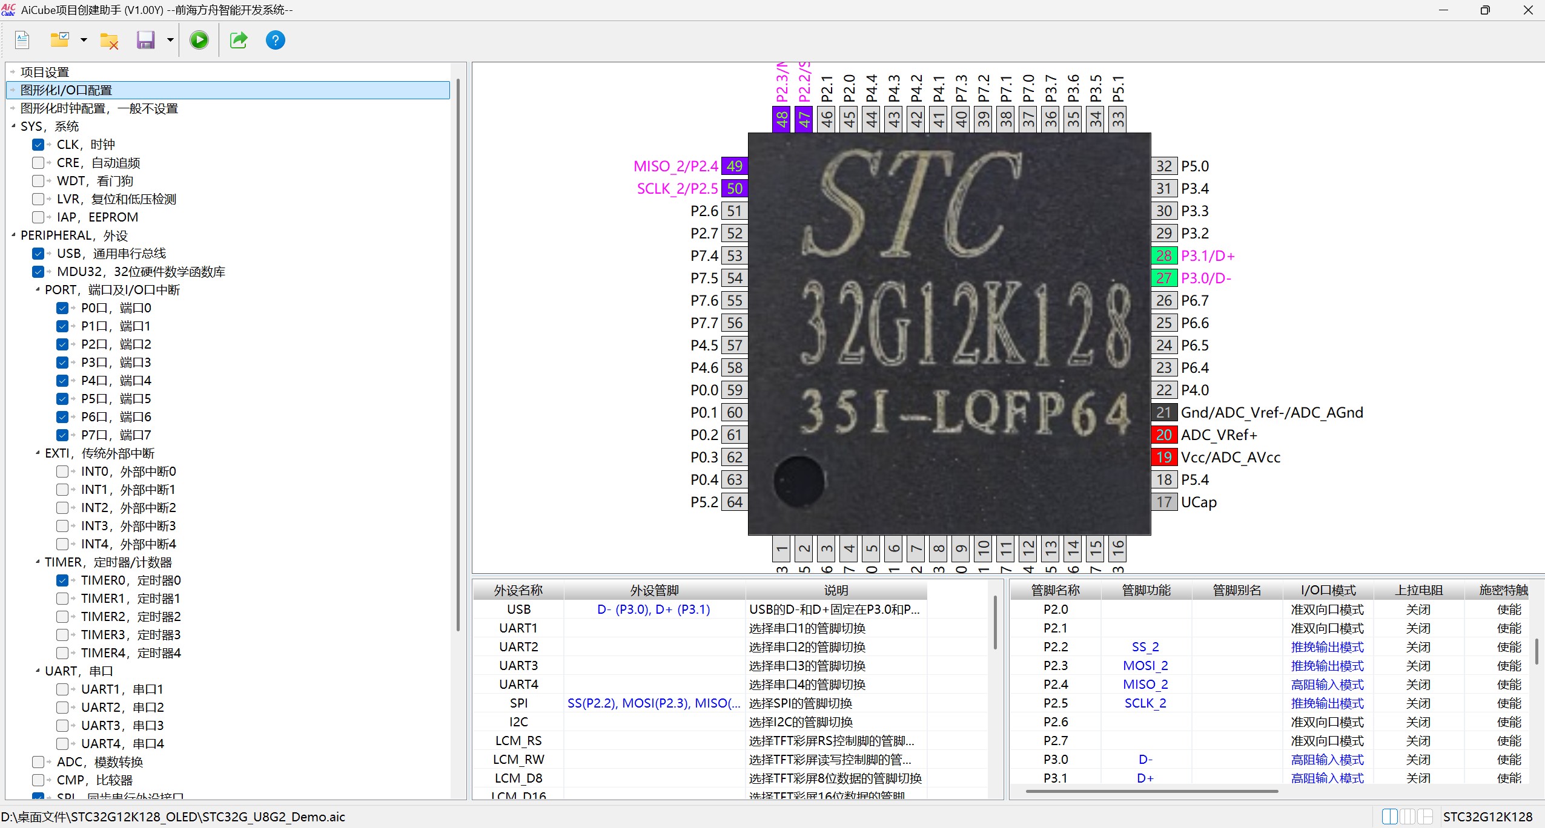The image size is (1545, 828).
Task: Select the 项目设置 tree item
Action: point(45,73)
